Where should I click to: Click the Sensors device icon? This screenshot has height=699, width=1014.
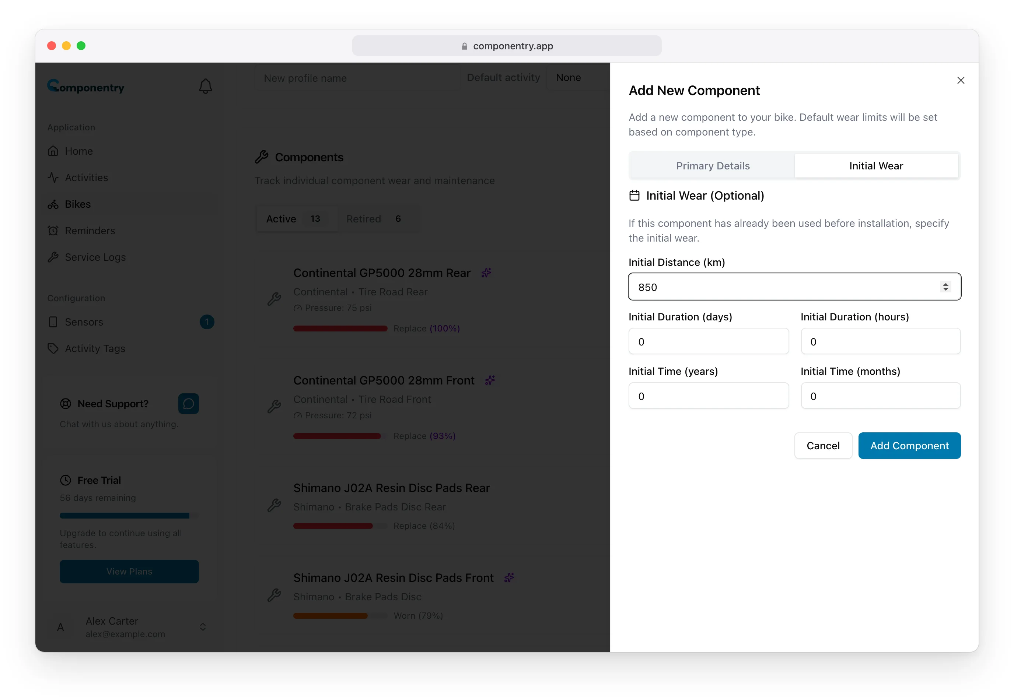click(53, 322)
